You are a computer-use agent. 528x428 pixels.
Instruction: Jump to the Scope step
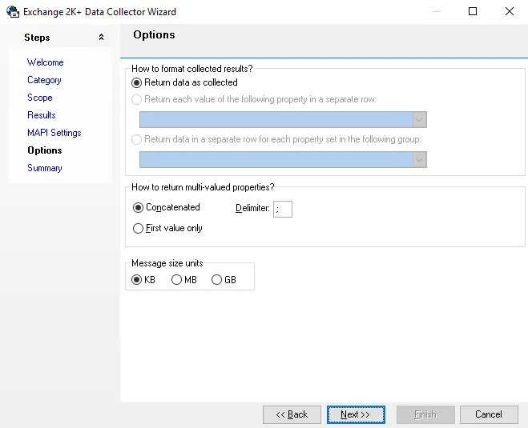click(40, 98)
